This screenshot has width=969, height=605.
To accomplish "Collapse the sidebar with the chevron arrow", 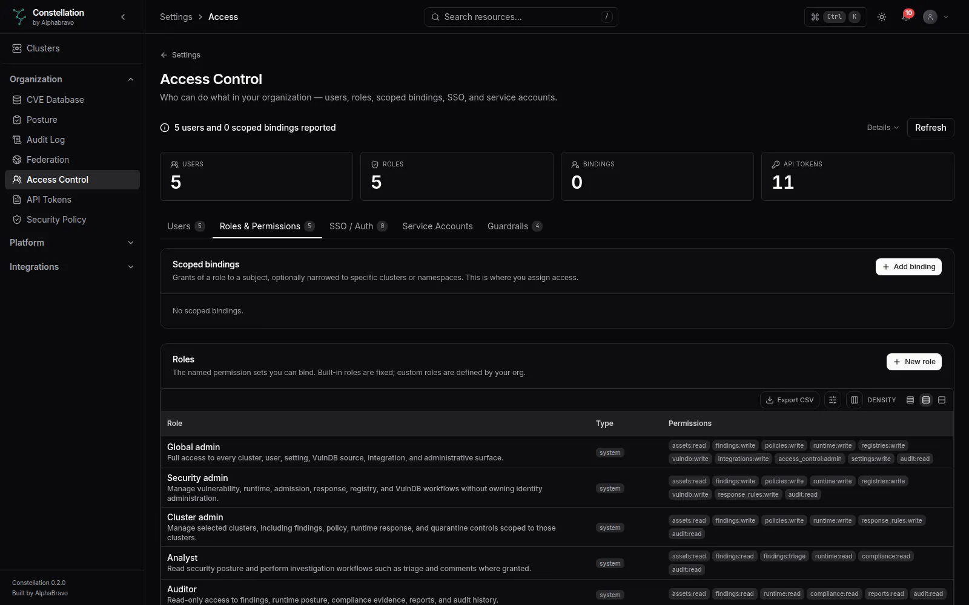I will point(123,17).
